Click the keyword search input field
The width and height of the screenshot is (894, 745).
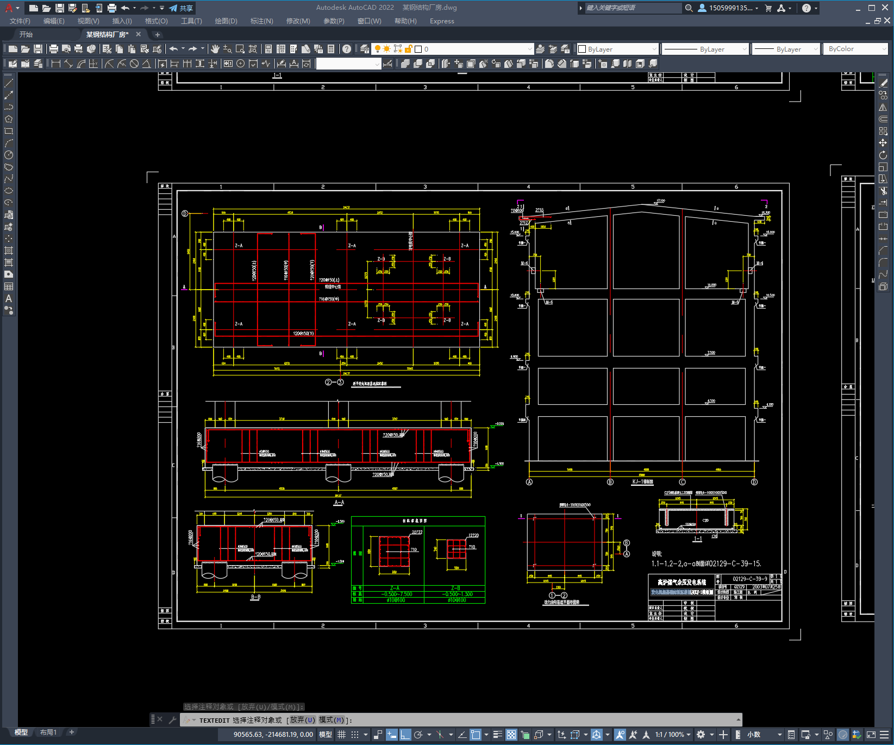tap(633, 8)
